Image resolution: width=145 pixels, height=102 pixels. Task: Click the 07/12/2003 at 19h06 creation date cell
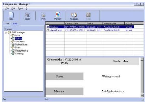75,27
